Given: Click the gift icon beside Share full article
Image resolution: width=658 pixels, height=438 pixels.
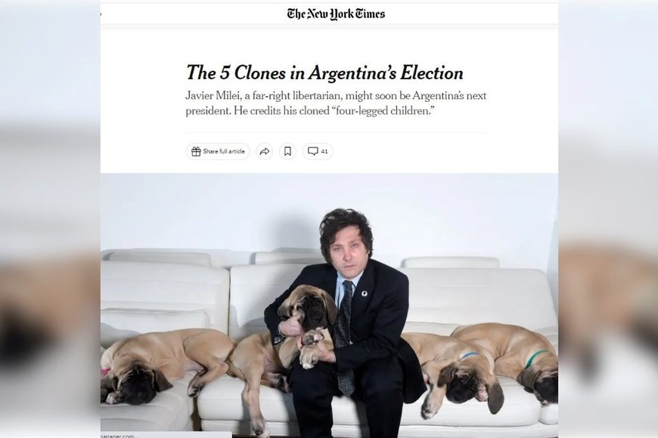Looking at the screenshot, I should (196, 151).
